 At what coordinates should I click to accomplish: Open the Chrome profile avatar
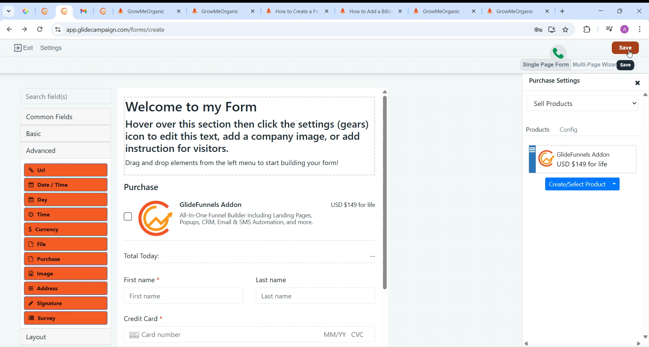tap(625, 30)
